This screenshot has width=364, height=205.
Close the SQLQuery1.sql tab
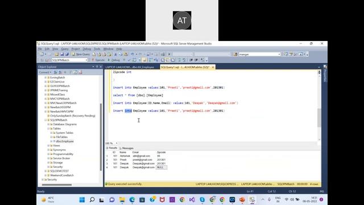click(x=213, y=67)
